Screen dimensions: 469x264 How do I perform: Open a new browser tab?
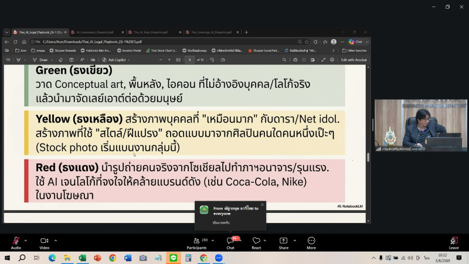(246, 32)
